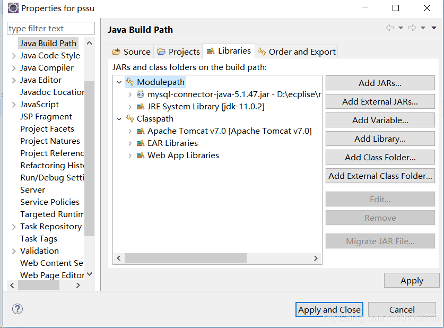Viewport: 444px width, 328px height.
Task: Expand the JRE System Library entry
Action: (129, 107)
